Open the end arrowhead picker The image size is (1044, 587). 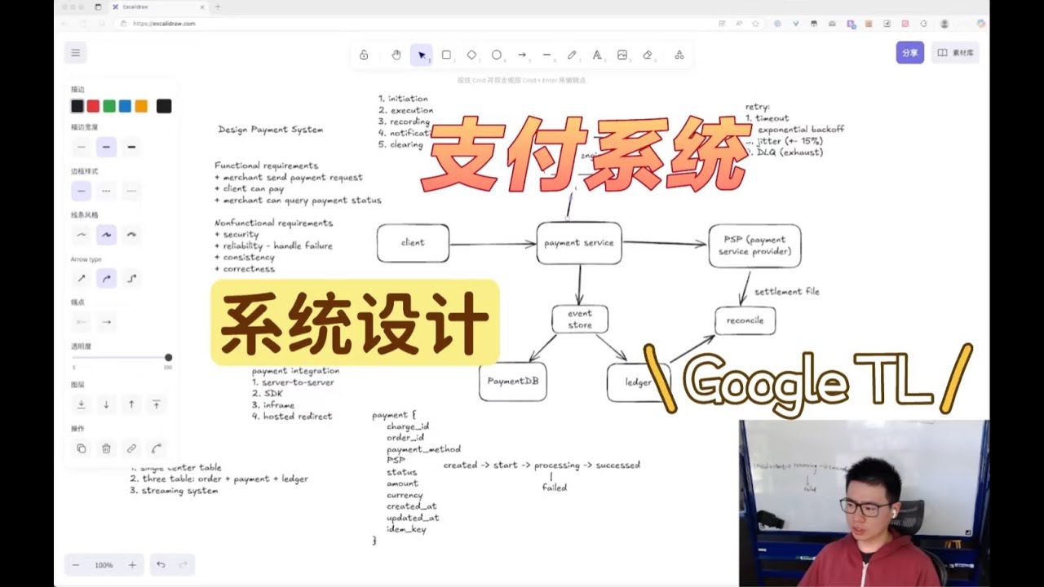(x=106, y=322)
